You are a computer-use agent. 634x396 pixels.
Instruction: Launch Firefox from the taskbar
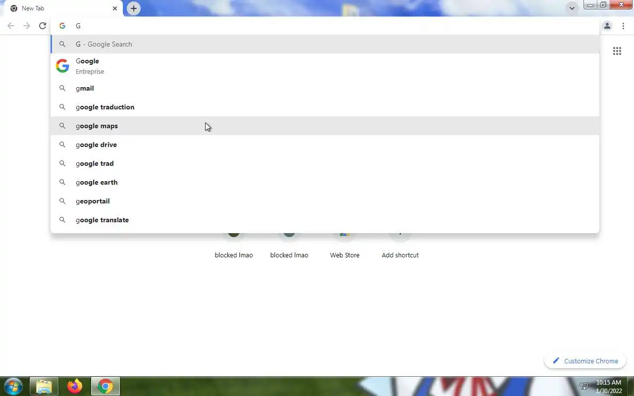tap(75, 386)
